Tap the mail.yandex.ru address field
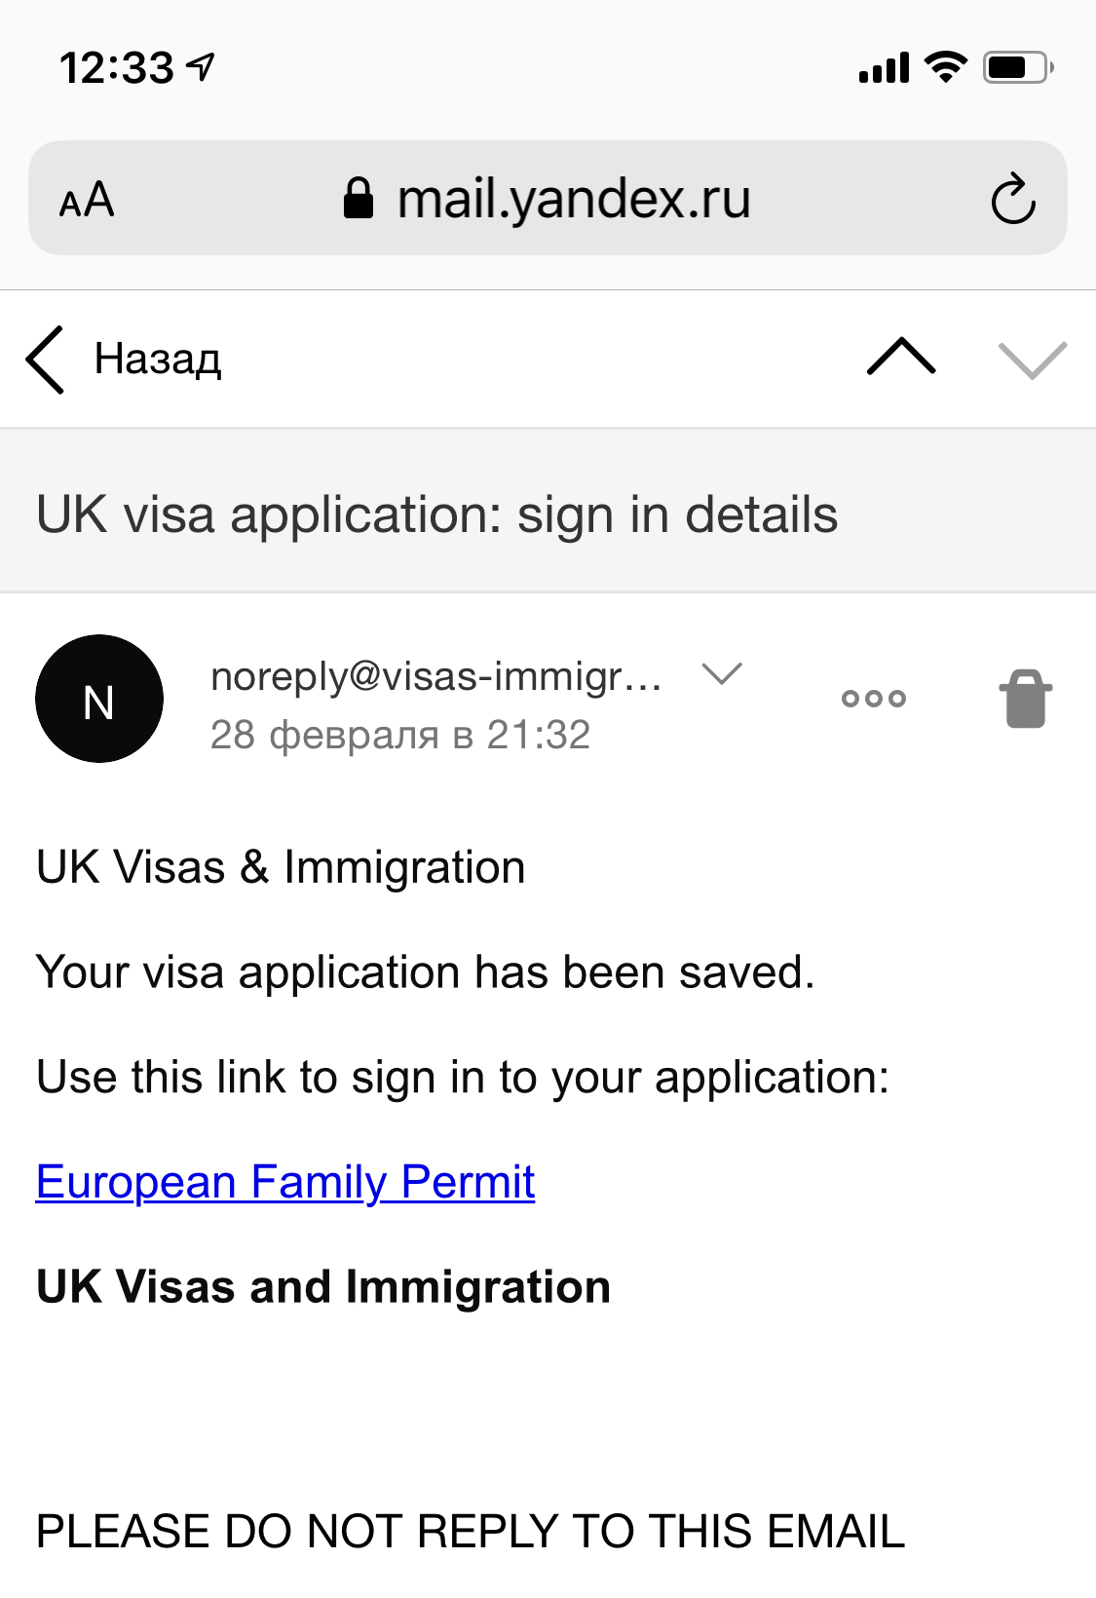Viewport: 1096px width, 1598px height. [x=573, y=199]
